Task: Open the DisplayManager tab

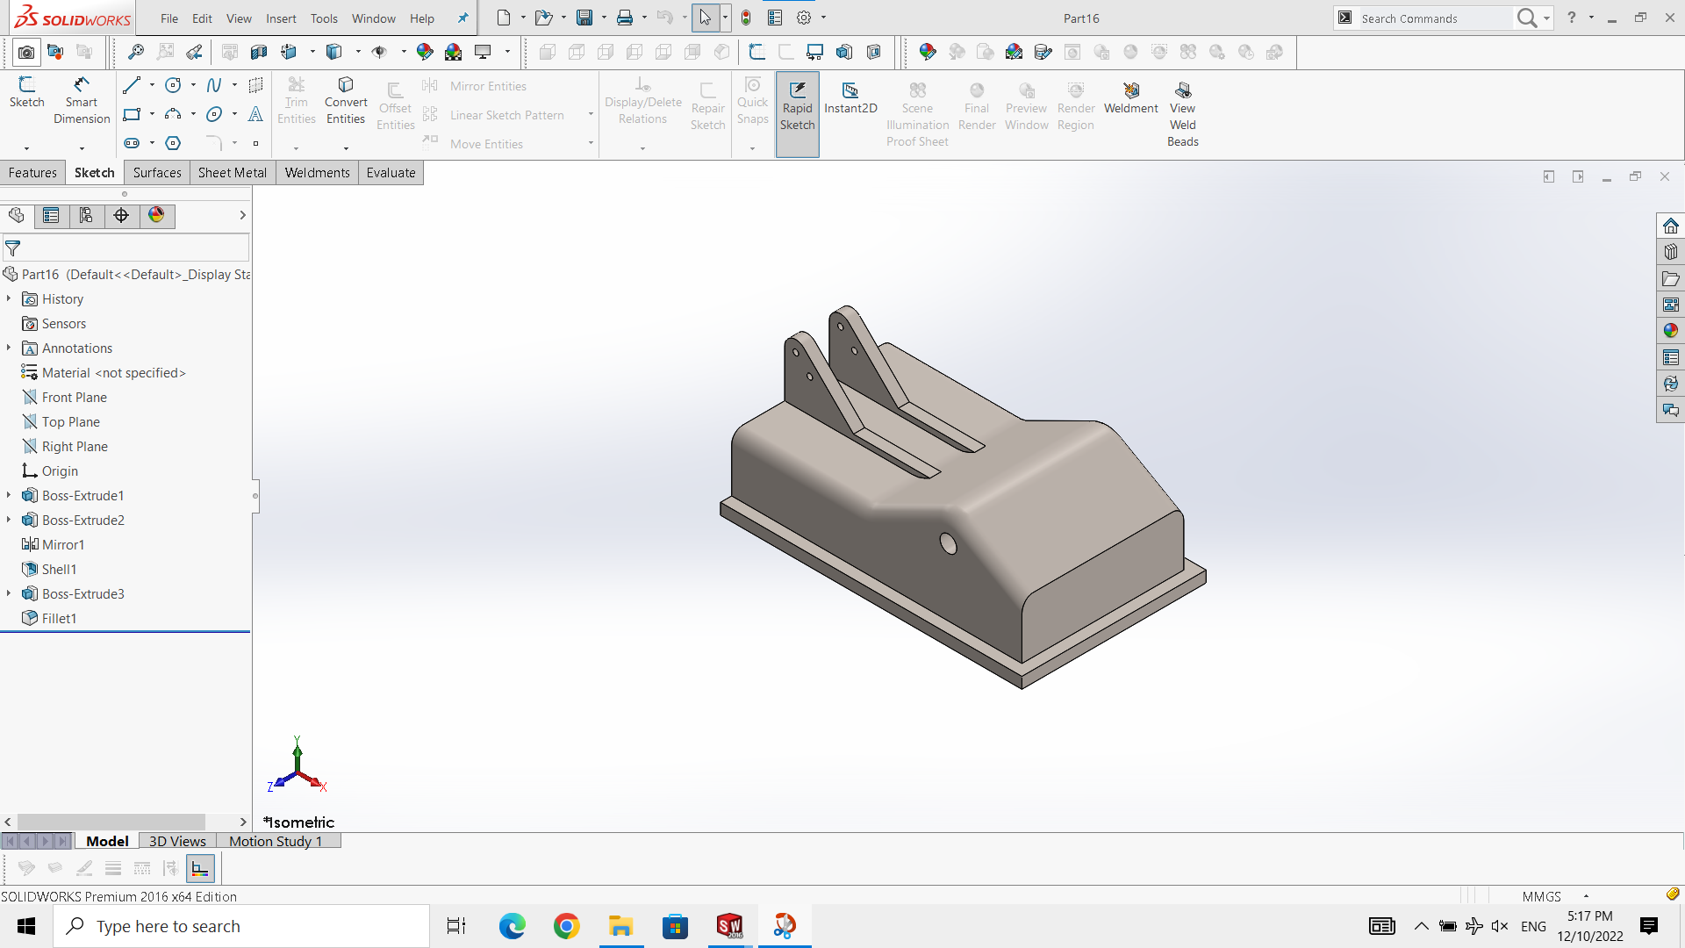Action: tap(156, 216)
